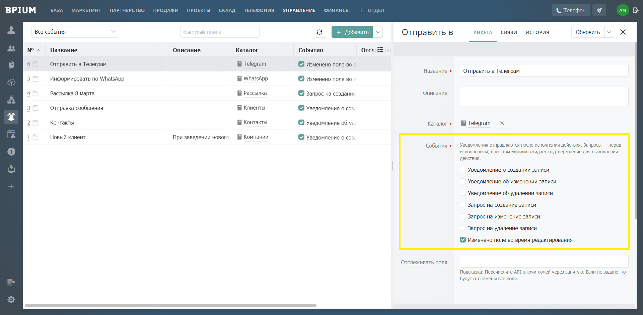Screen dimensions: 643x315
Task: Open the cloud upload section in sidebar
Action: pyautogui.click(x=11, y=82)
